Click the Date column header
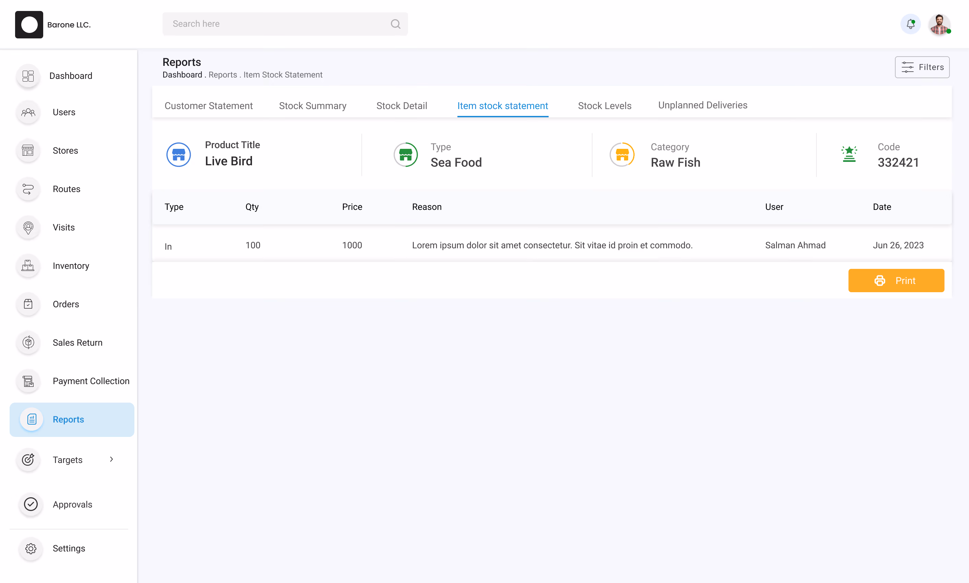The height and width of the screenshot is (583, 969). (882, 207)
